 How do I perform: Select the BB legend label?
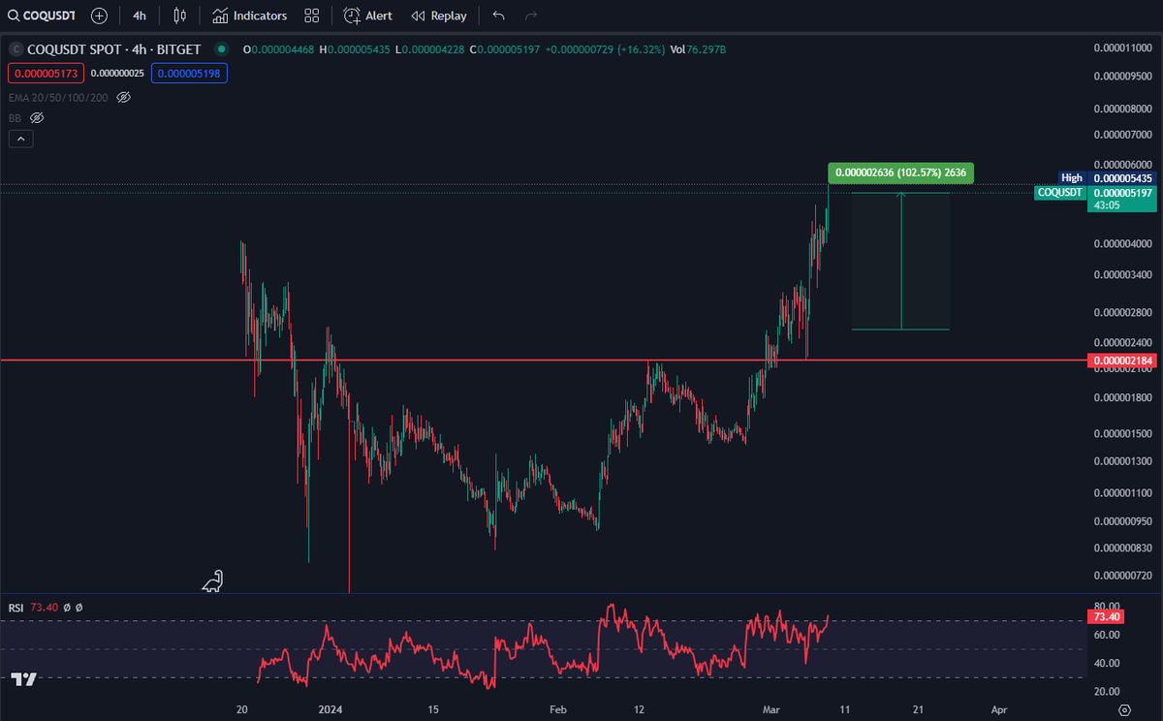15,117
